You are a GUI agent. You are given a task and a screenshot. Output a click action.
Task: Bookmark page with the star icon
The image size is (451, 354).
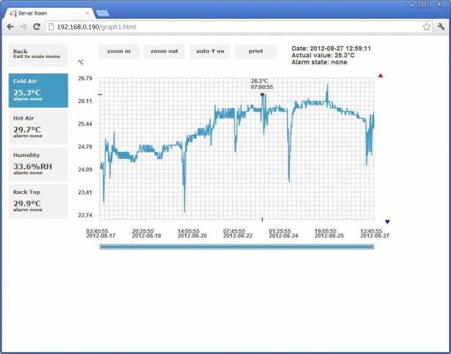coord(426,27)
